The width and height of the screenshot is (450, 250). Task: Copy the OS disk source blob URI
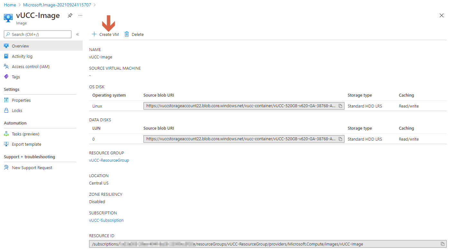coord(340,106)
